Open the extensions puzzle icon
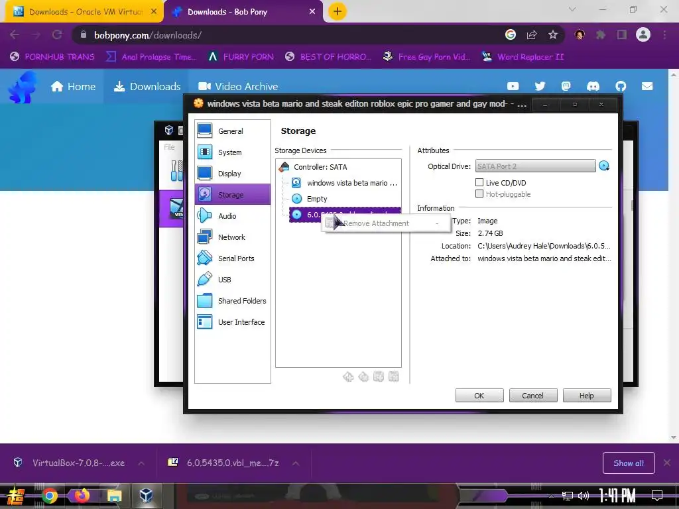This screenshot has width=679, height=509. click(x=601, y=35)
